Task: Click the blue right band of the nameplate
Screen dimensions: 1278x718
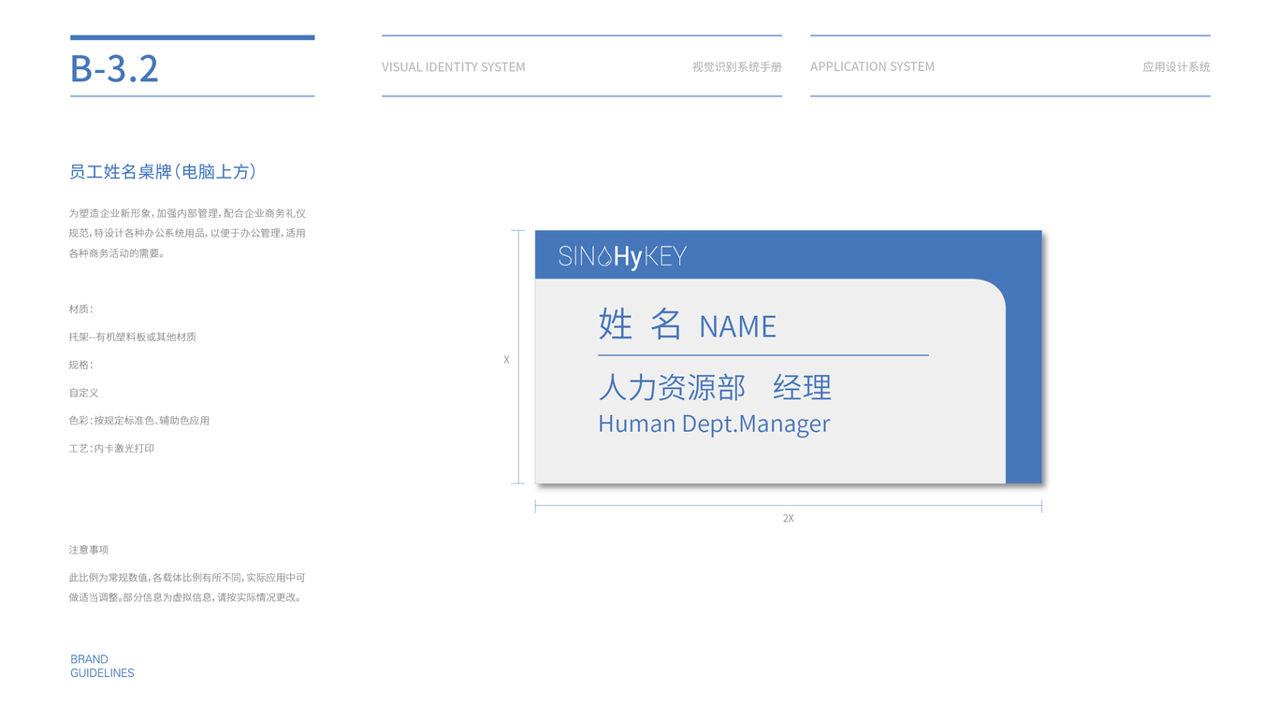Action: pos(1024,381)
